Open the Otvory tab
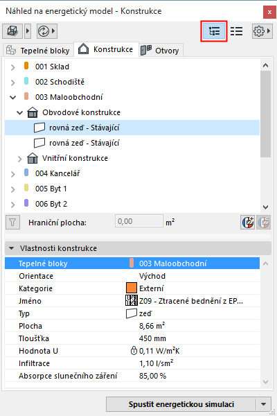 [161, 50]
